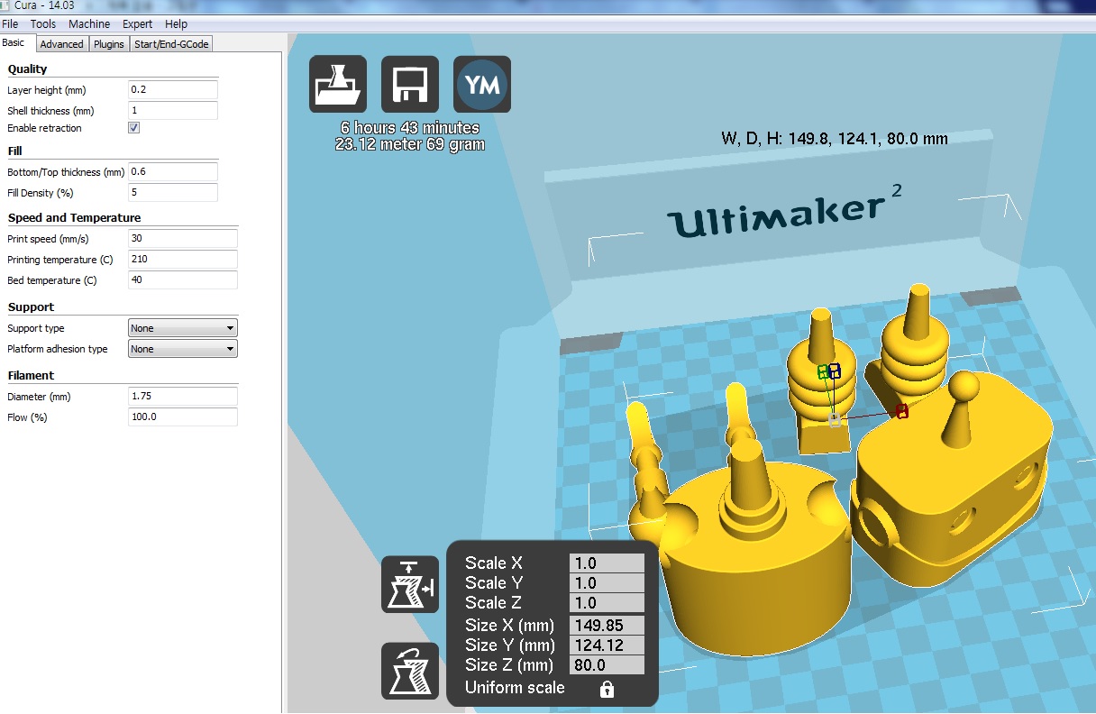The image size is (1096, 714).
Task: Click the Load model folder icon
Action: [x=338, y=85]
